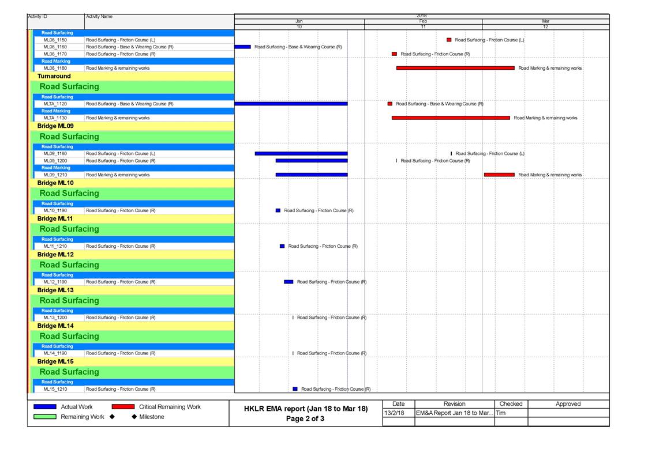Image resolution: width=648 pixels, height=457 pixels.
Task: Click the Milestone diamond in the legend
Action: pos(134,417)
